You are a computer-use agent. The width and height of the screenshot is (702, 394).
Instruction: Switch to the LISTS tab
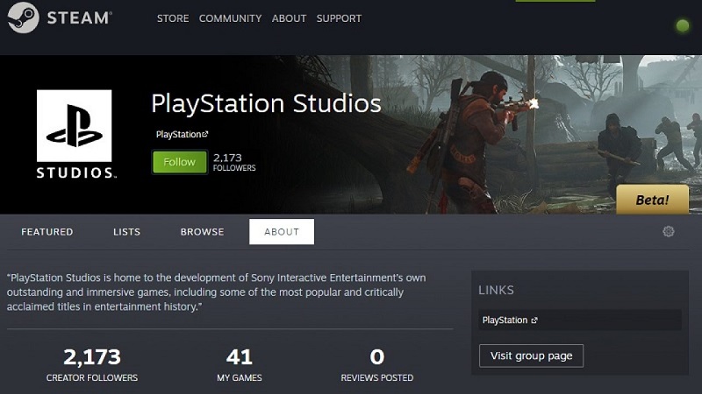(x=126, y=232)
